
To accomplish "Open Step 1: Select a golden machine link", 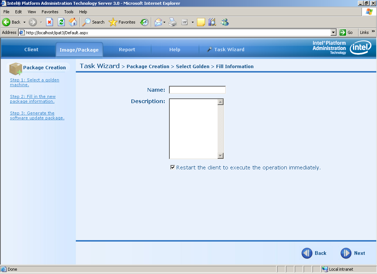I will click(x=34, y=82).
